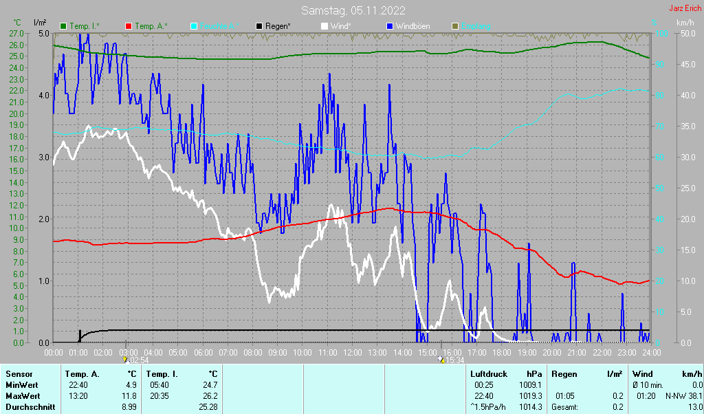Click the green Temp. I. legend square
Screen dimensions: 704x414
[x=64, y=26]
